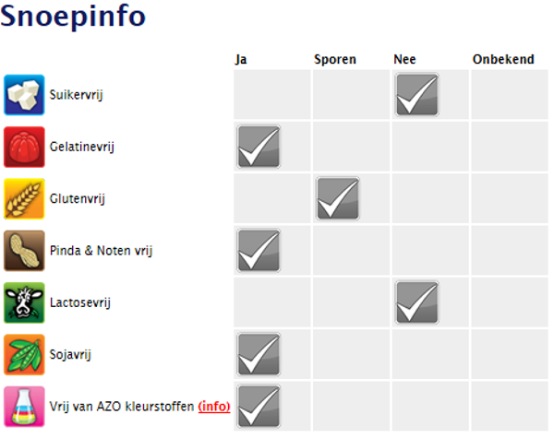Click the wheat Glutenvrij icon
The height and width of the screenshot is (438, 554).
coord(24,197)
